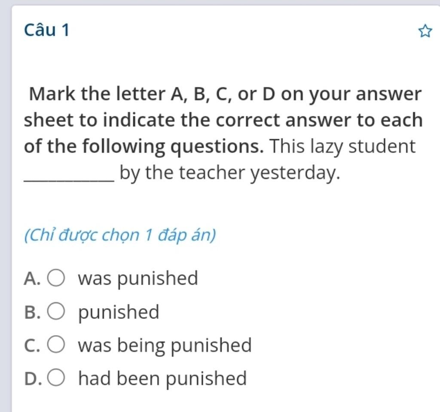
Task: Select radio button for option A
Action: point(56,278)
